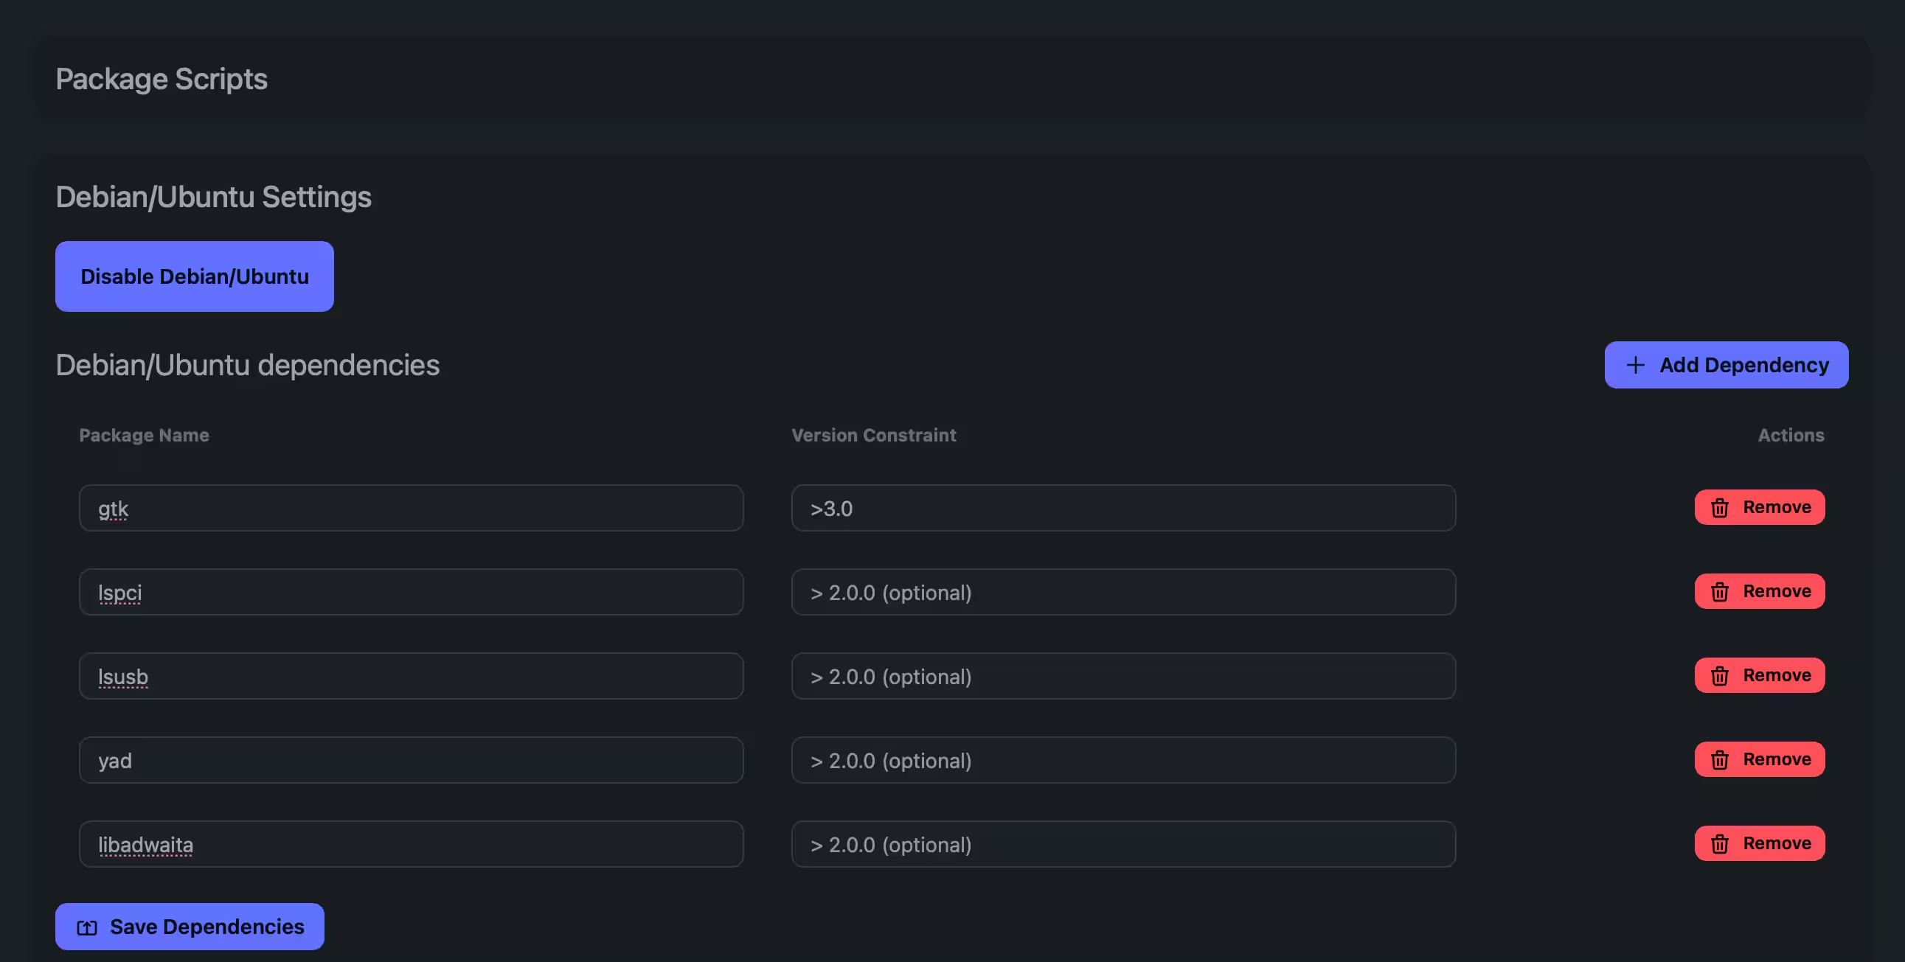
Task: Add a new dependency
Action: [x=1726, y=366]
